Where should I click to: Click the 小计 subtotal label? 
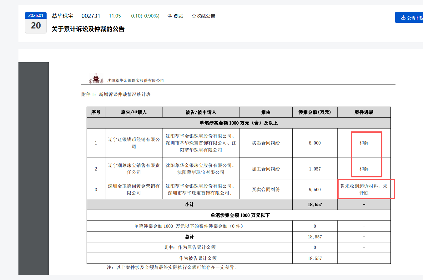(x=189, y=205)
